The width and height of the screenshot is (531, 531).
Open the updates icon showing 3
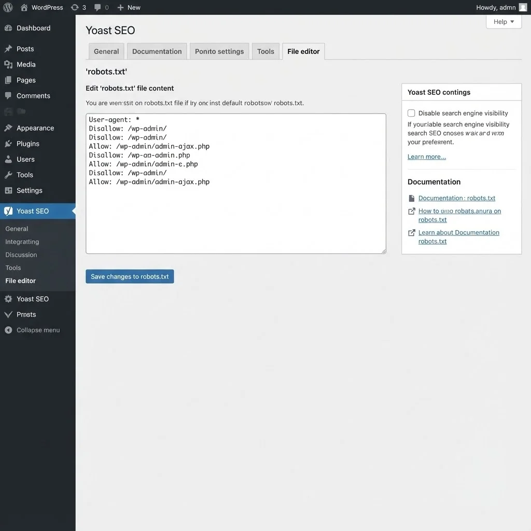coord(75,7)
